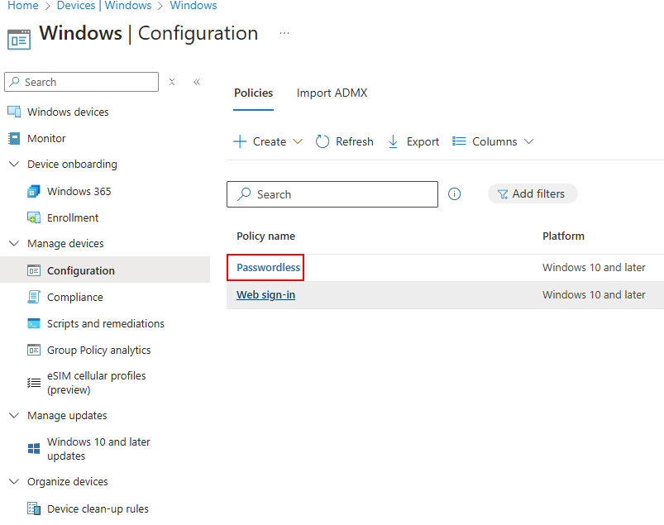Click the Enrollment icon

click(x=34, y=217)
